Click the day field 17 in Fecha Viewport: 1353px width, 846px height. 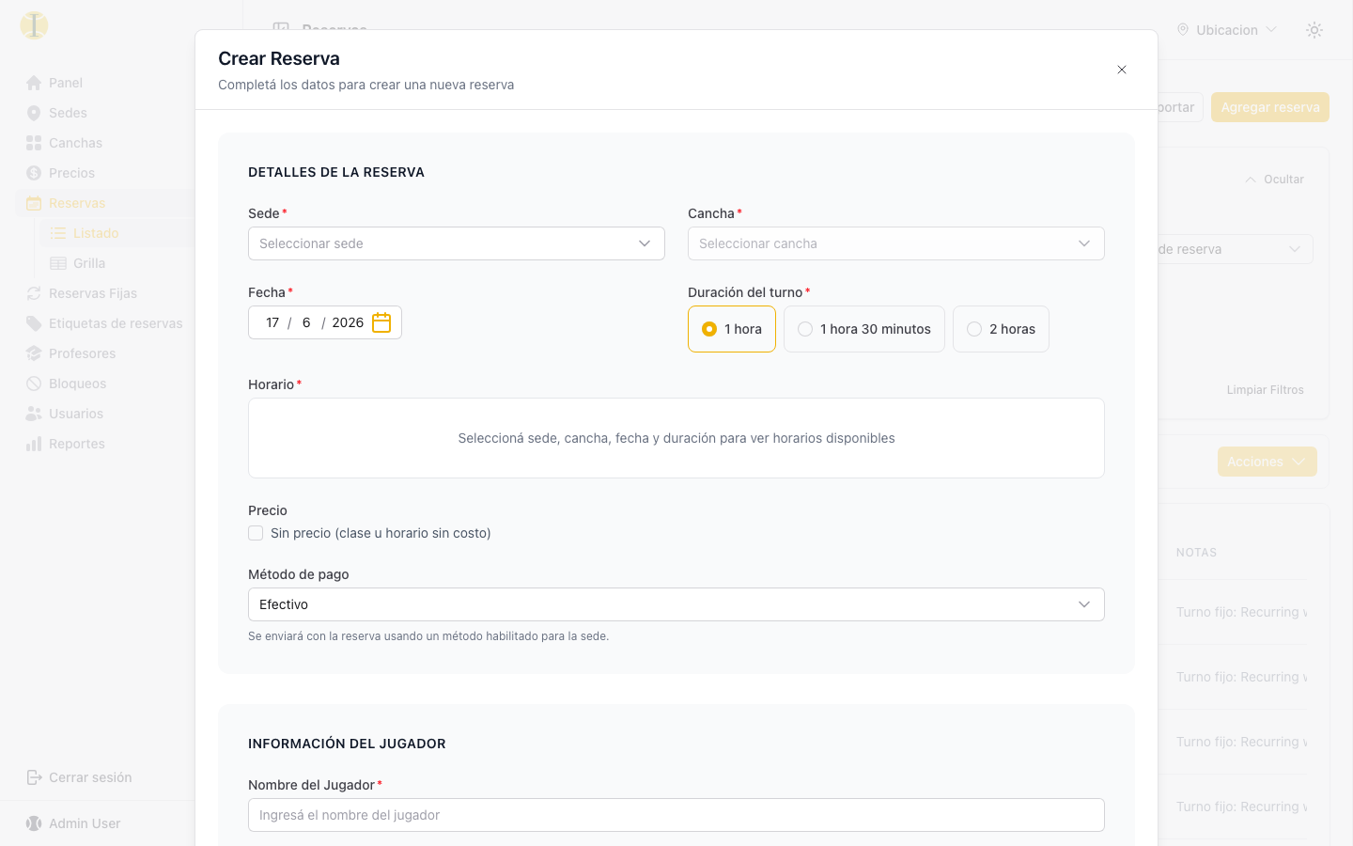coord(272,322)
